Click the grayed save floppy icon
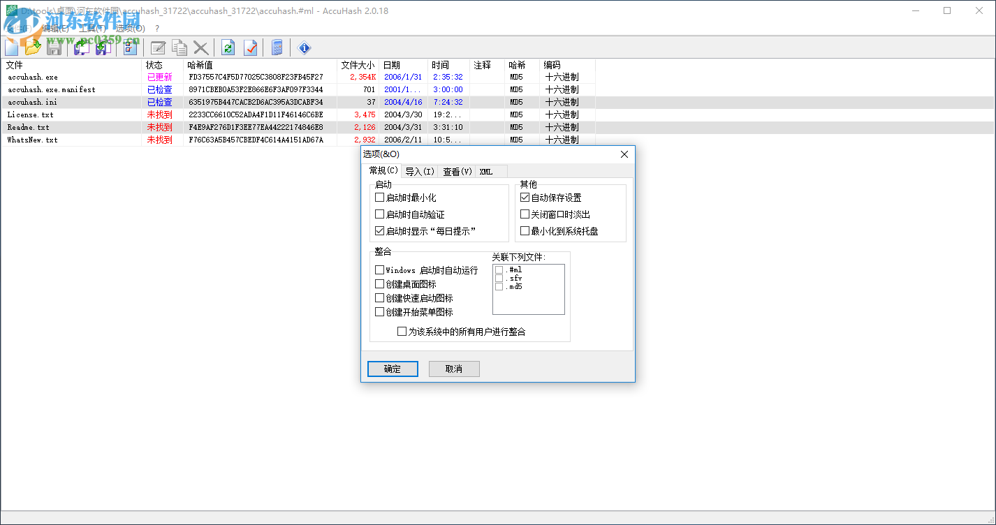This screenshot has height=525, width=996. [x=54, y=47]
